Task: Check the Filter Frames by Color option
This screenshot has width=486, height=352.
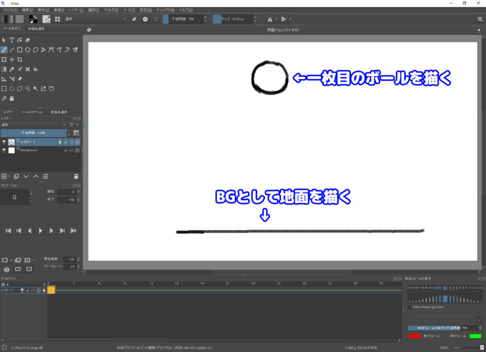Action: coord(410,307)
